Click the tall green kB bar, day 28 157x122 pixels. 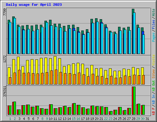pyautogui.click(x=134, y=101)
